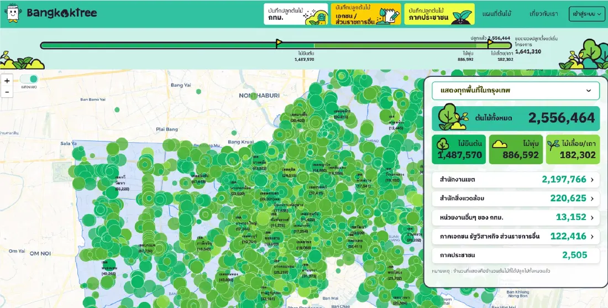Zoom out the map with minus button
Viewport: 608px width, 308px height.
pyautogui.click(x=7, y=92)
